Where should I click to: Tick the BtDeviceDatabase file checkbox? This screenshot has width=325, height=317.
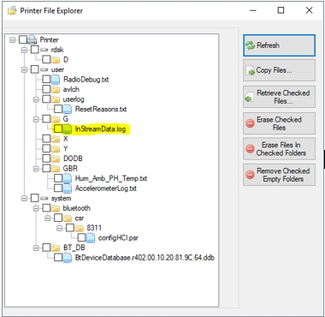tap(58, 258)
